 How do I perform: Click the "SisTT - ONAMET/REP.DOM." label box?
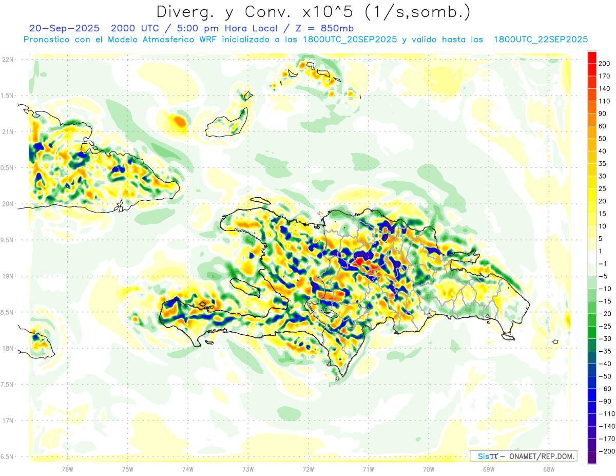tap(524, 456)
